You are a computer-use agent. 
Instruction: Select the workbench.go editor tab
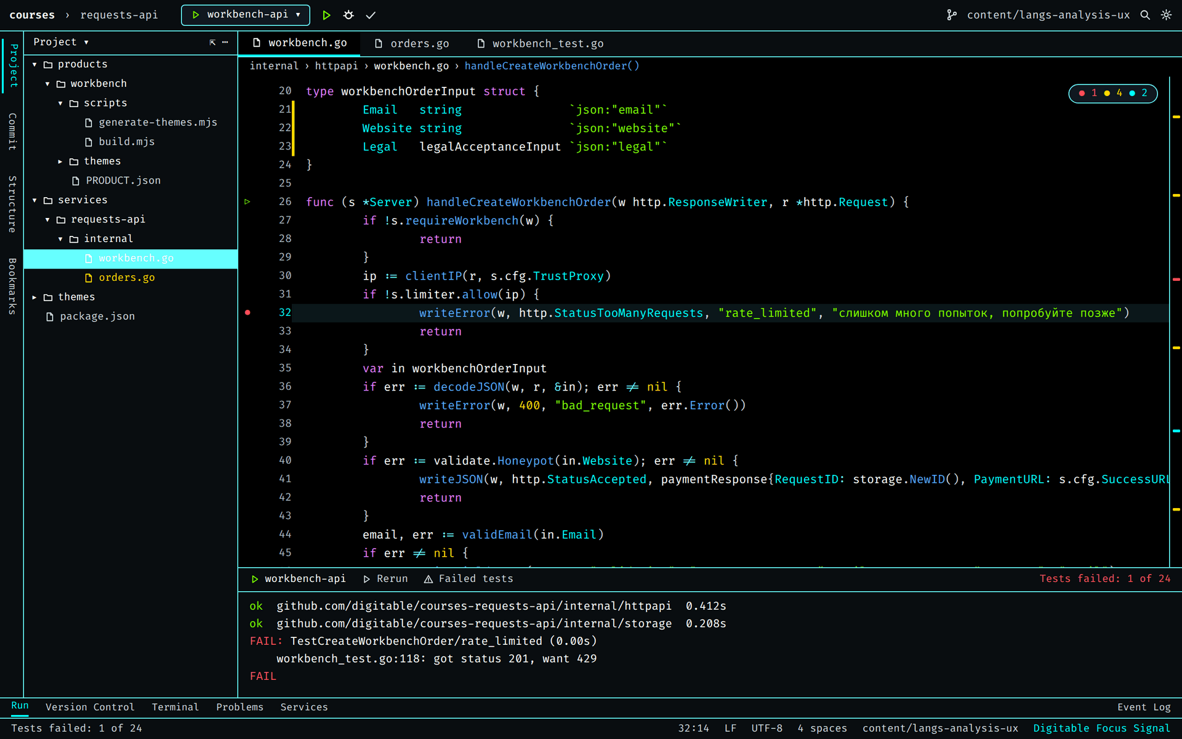coord(300,43)
